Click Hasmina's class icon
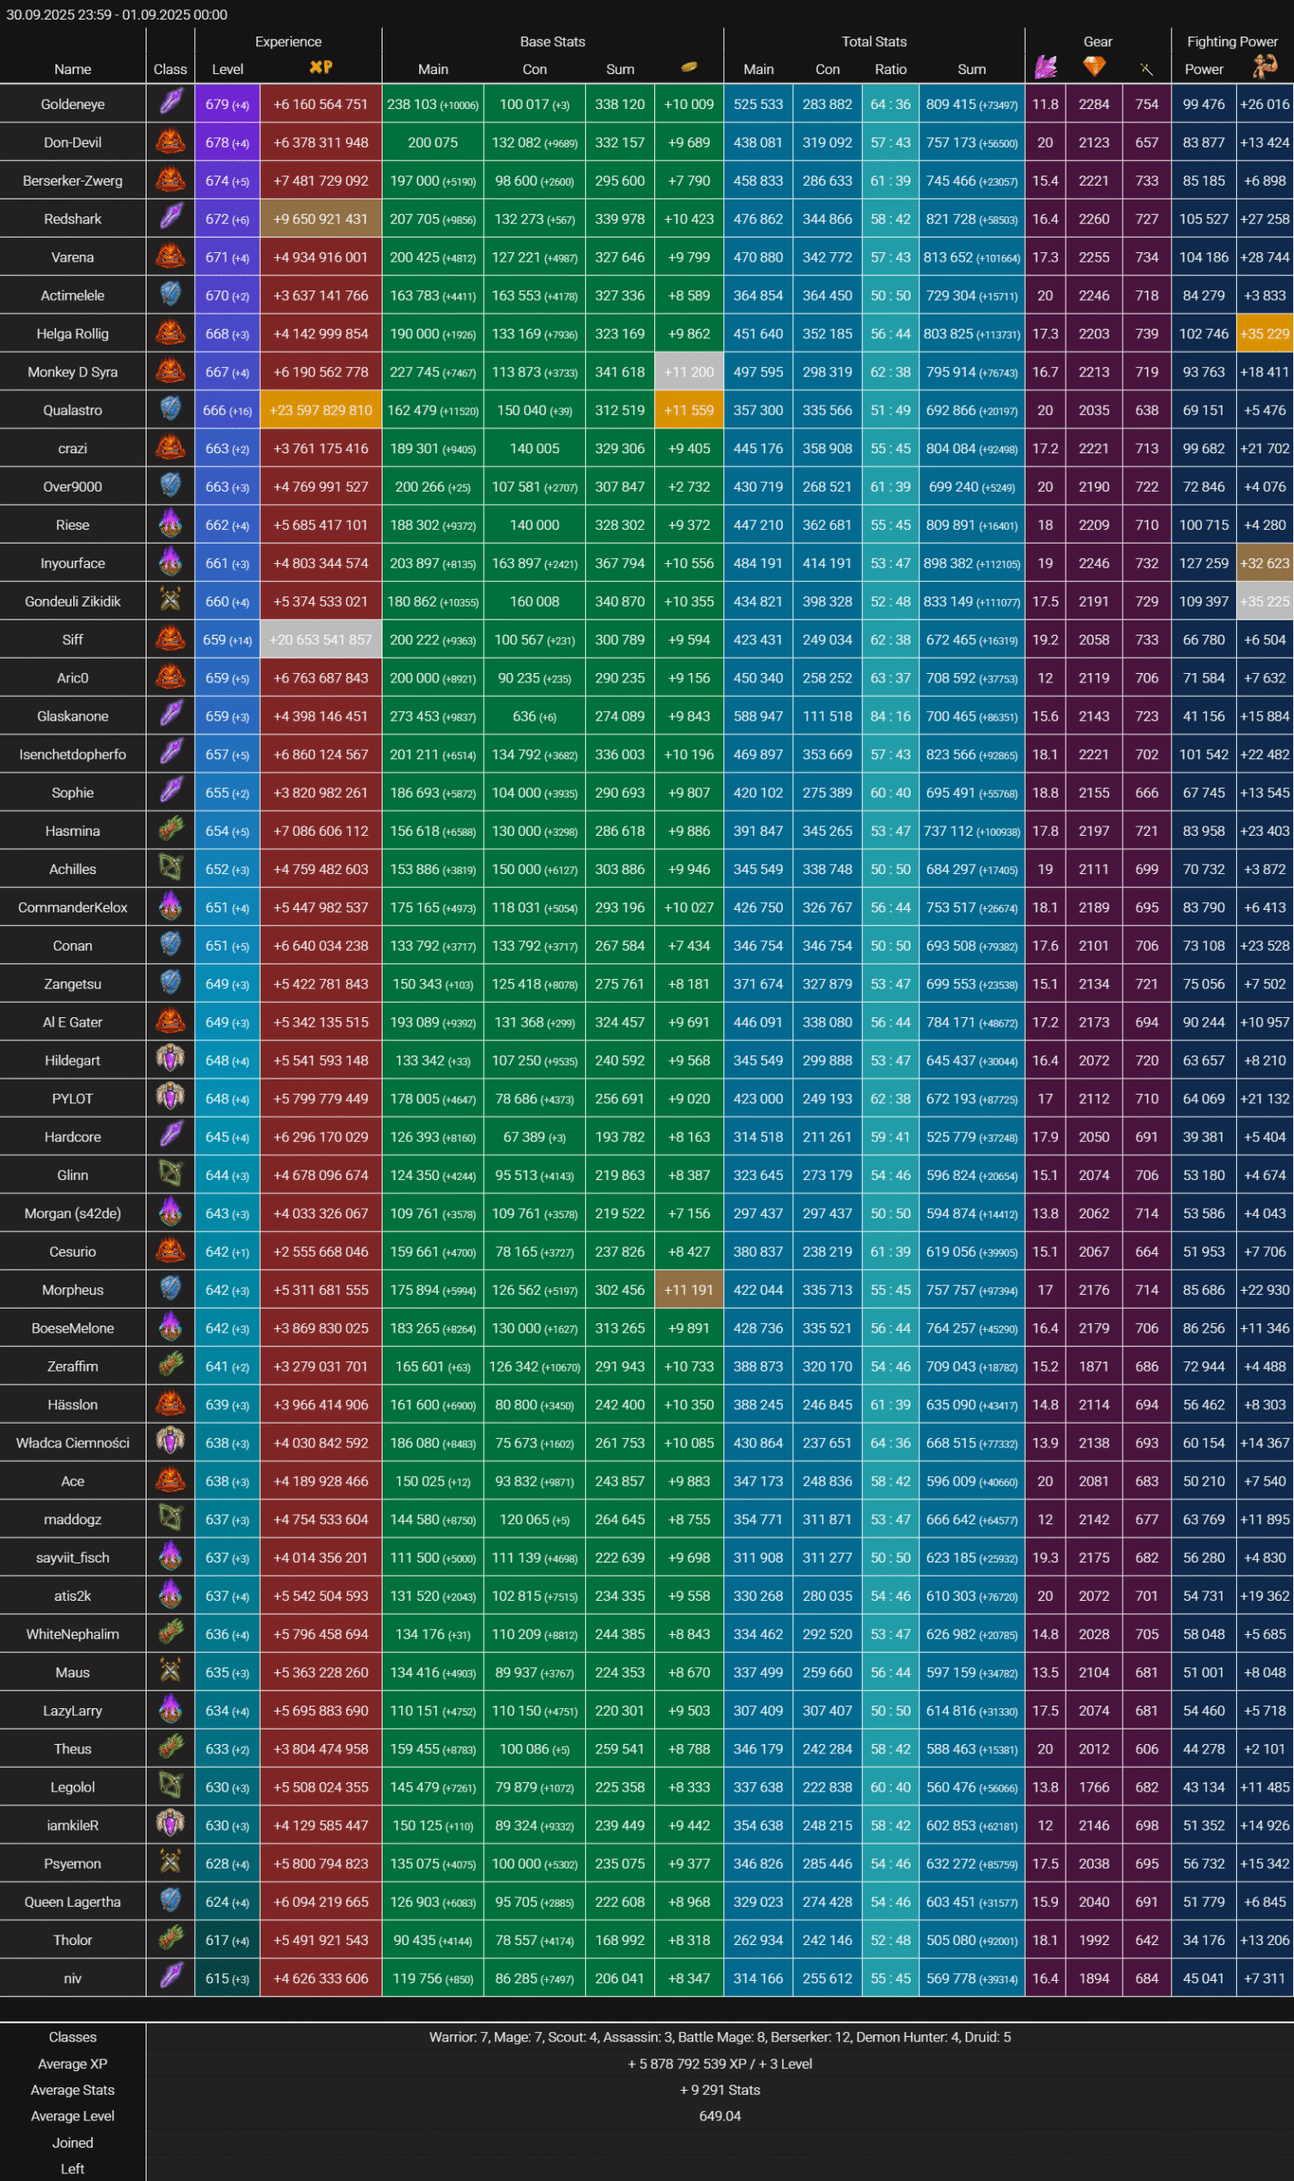 [x=171, y=830]
